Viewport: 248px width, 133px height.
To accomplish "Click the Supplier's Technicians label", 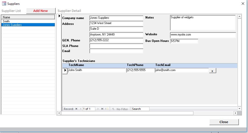I will (x=79, y=61).
